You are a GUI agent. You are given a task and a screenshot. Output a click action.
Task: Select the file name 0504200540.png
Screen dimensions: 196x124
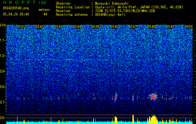click(16, 8)
